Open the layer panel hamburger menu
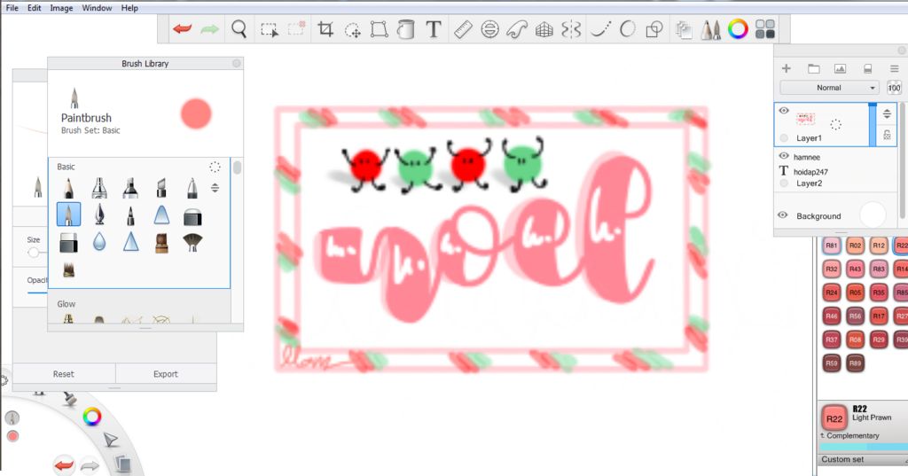 click(894, 68)
